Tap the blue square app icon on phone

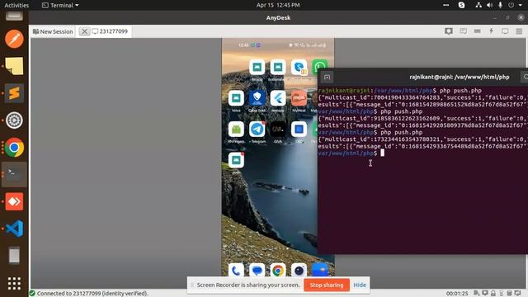pos(299,130)
